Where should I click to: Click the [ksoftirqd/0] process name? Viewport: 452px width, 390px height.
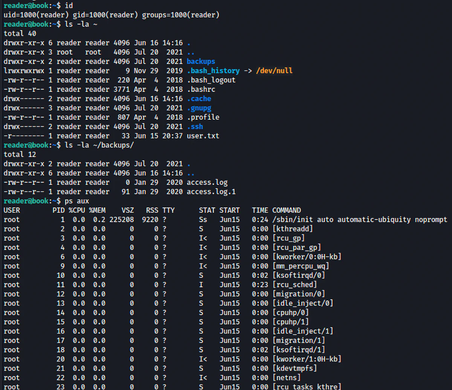click(299, 275)
